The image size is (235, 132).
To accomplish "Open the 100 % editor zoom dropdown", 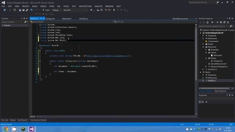I will [x=38, y=117].
